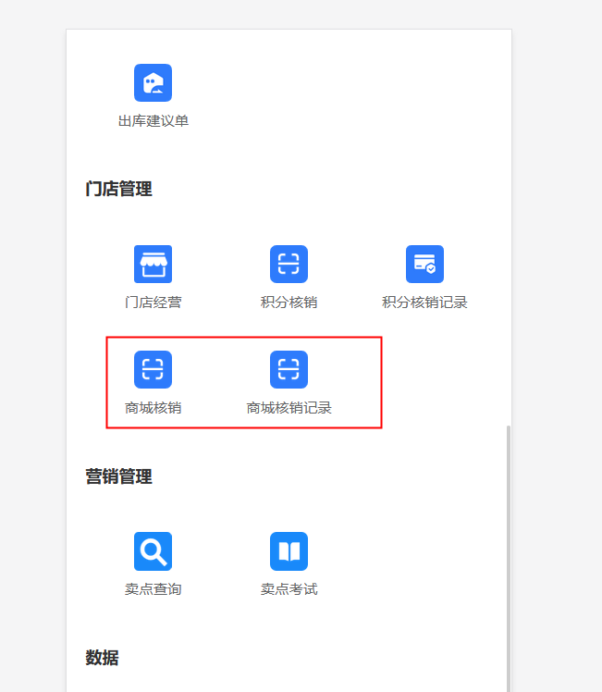Select the 积分核销 text label

289,303
